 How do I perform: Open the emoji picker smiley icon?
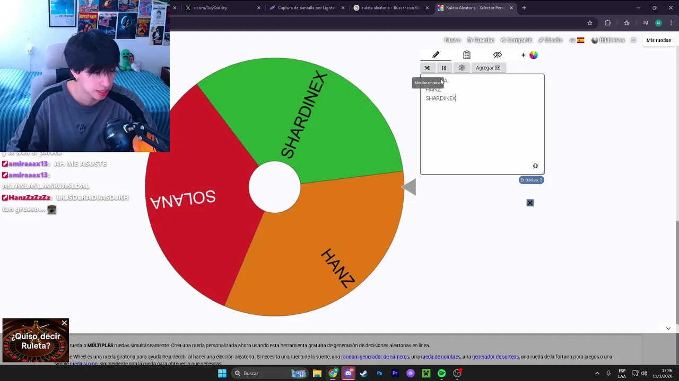click(535, 166)
